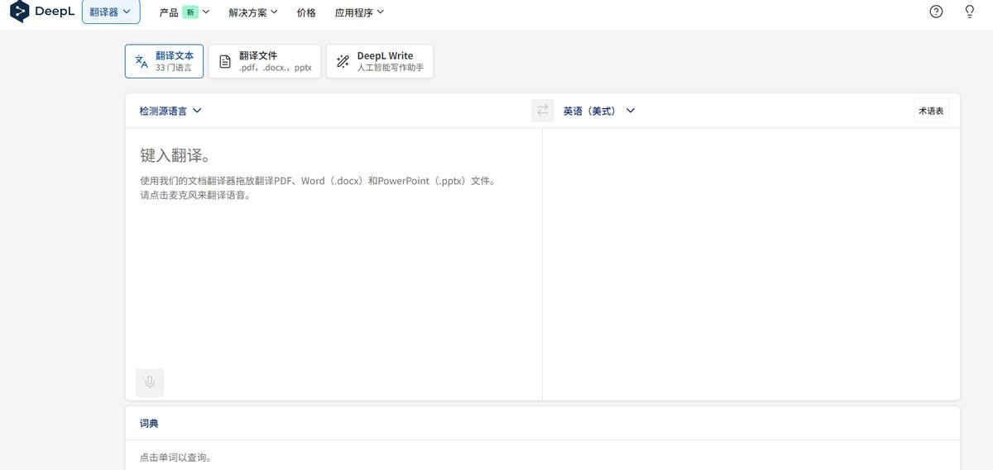Go to the 价格 page

[x=306, y=12]
